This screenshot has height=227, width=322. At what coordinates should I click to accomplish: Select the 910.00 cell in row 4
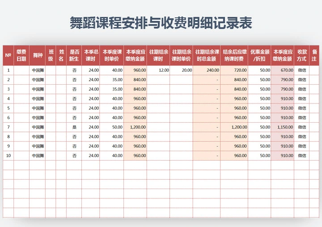pyautogui.click(x=283, y=99)
